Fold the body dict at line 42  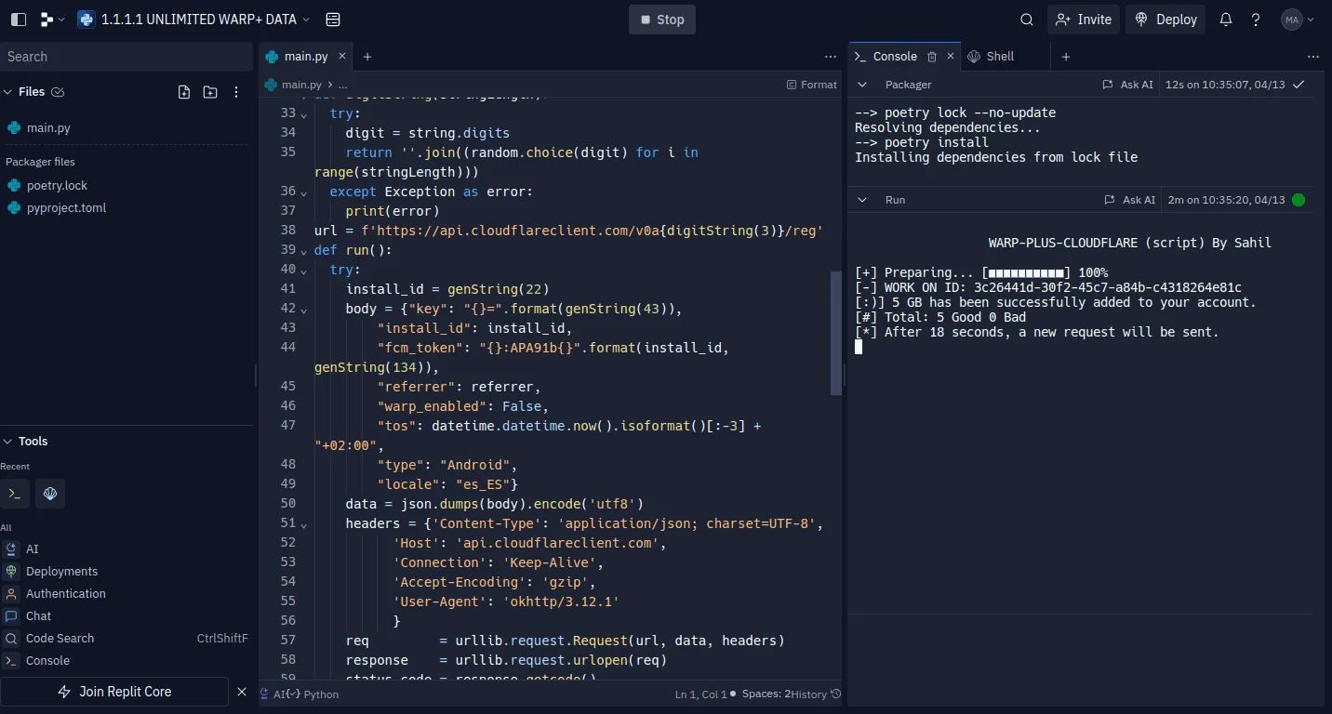pyautogui.click(x=303, y=310)
